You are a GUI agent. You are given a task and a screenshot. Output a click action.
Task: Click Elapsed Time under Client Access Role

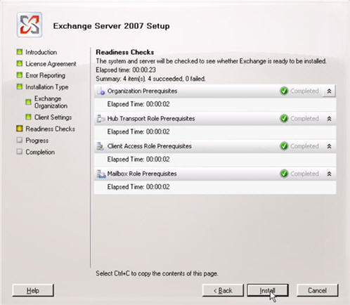coord(138,160)
